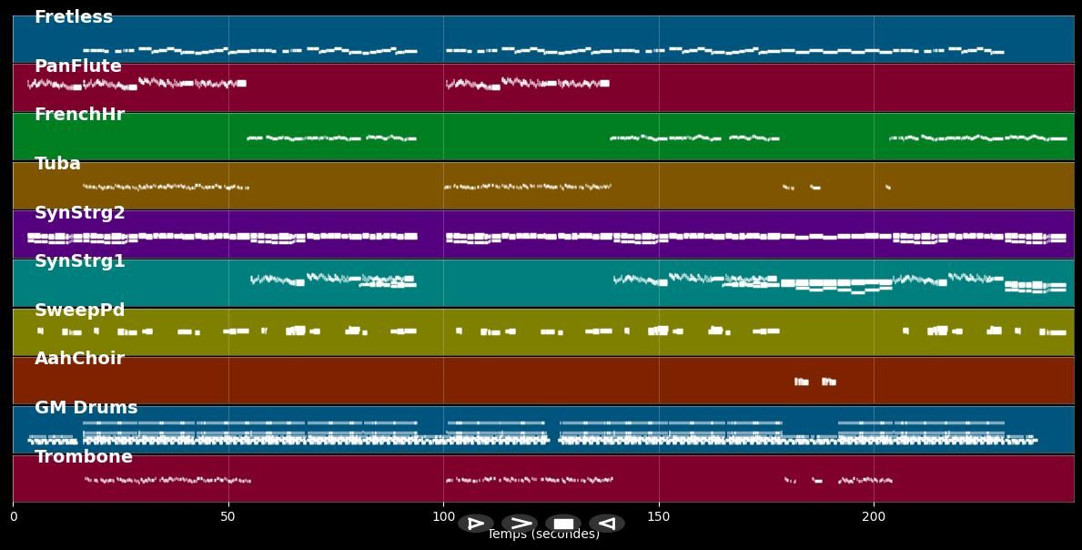Select the Trombone track label
Image resolution: width=1082 pixels, height=550 pixels.
[x=84, y=457]
